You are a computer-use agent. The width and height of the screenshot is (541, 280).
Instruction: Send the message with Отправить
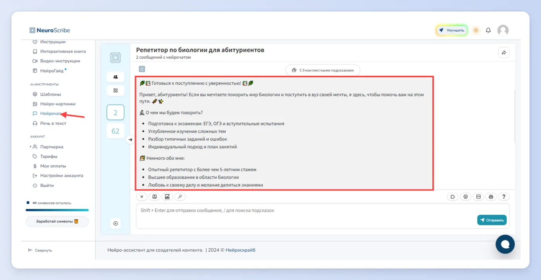tap(492, 220)
